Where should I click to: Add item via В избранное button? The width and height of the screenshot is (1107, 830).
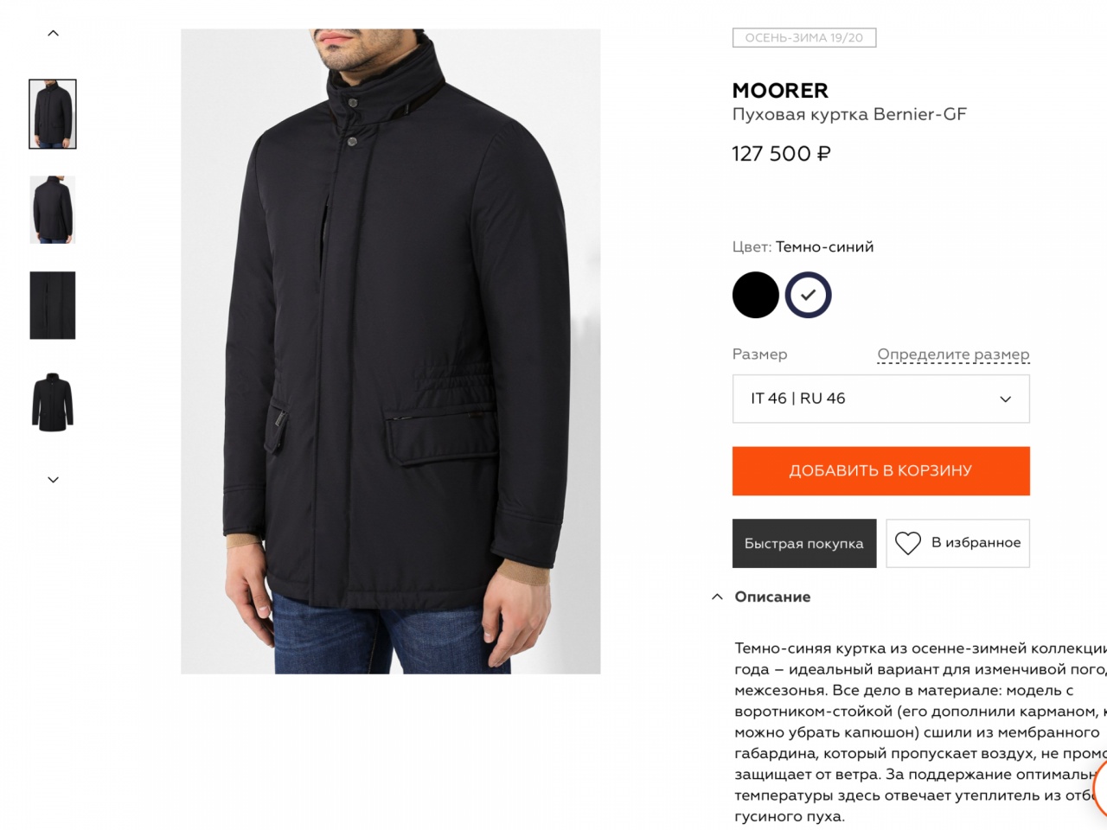point(957,543)
